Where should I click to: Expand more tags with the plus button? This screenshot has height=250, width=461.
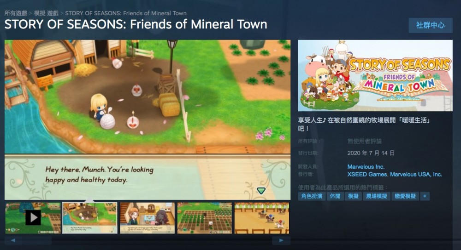coord(425,196)
